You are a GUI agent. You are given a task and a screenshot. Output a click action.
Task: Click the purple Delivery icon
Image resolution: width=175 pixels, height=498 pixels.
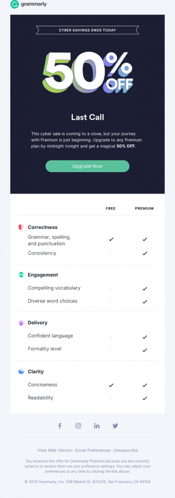pos(21,323)
